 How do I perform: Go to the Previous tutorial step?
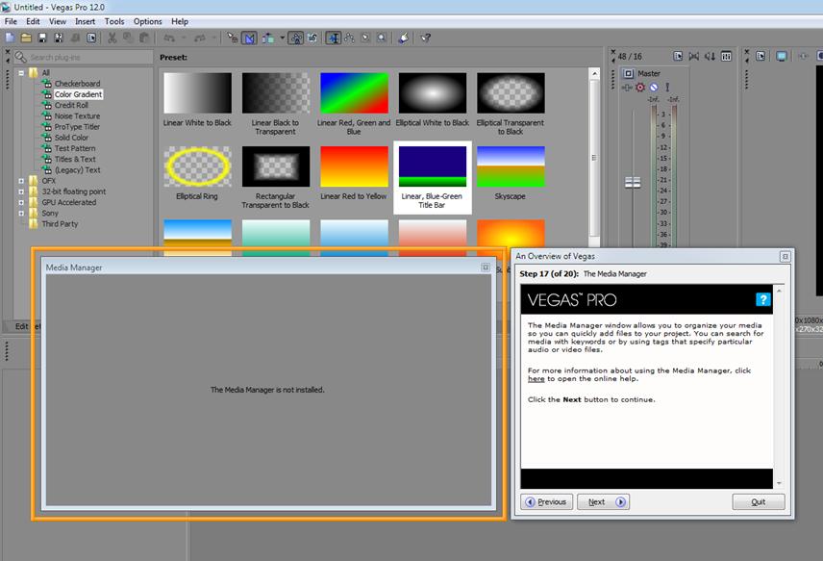pyautogui.click(x=546, y=501)
